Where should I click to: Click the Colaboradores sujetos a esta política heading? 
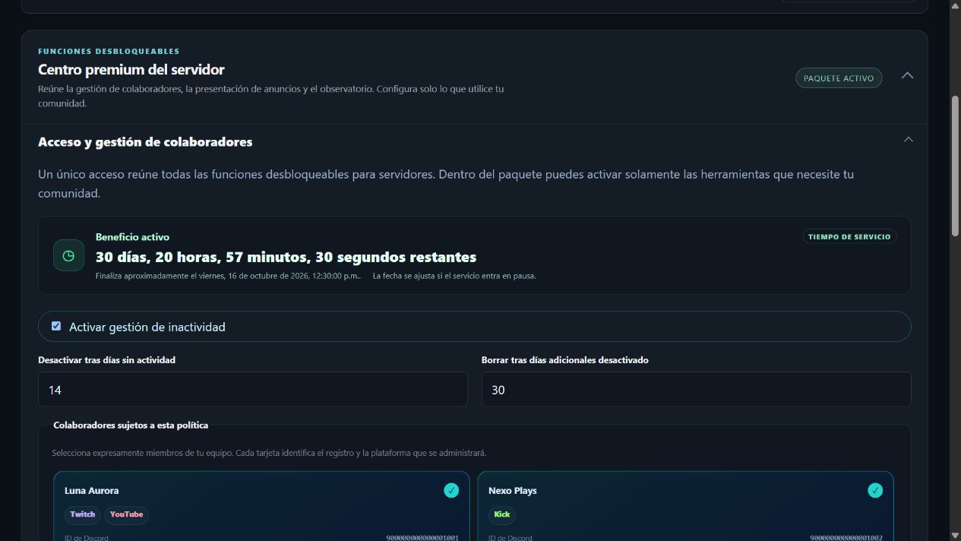point(131,426)
